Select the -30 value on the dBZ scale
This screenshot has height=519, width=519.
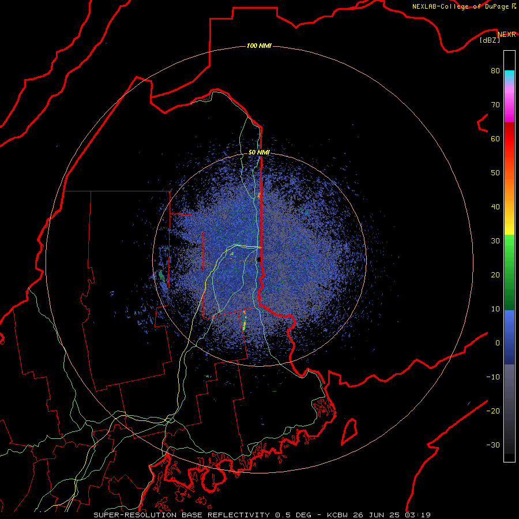[x=493, y=445]
